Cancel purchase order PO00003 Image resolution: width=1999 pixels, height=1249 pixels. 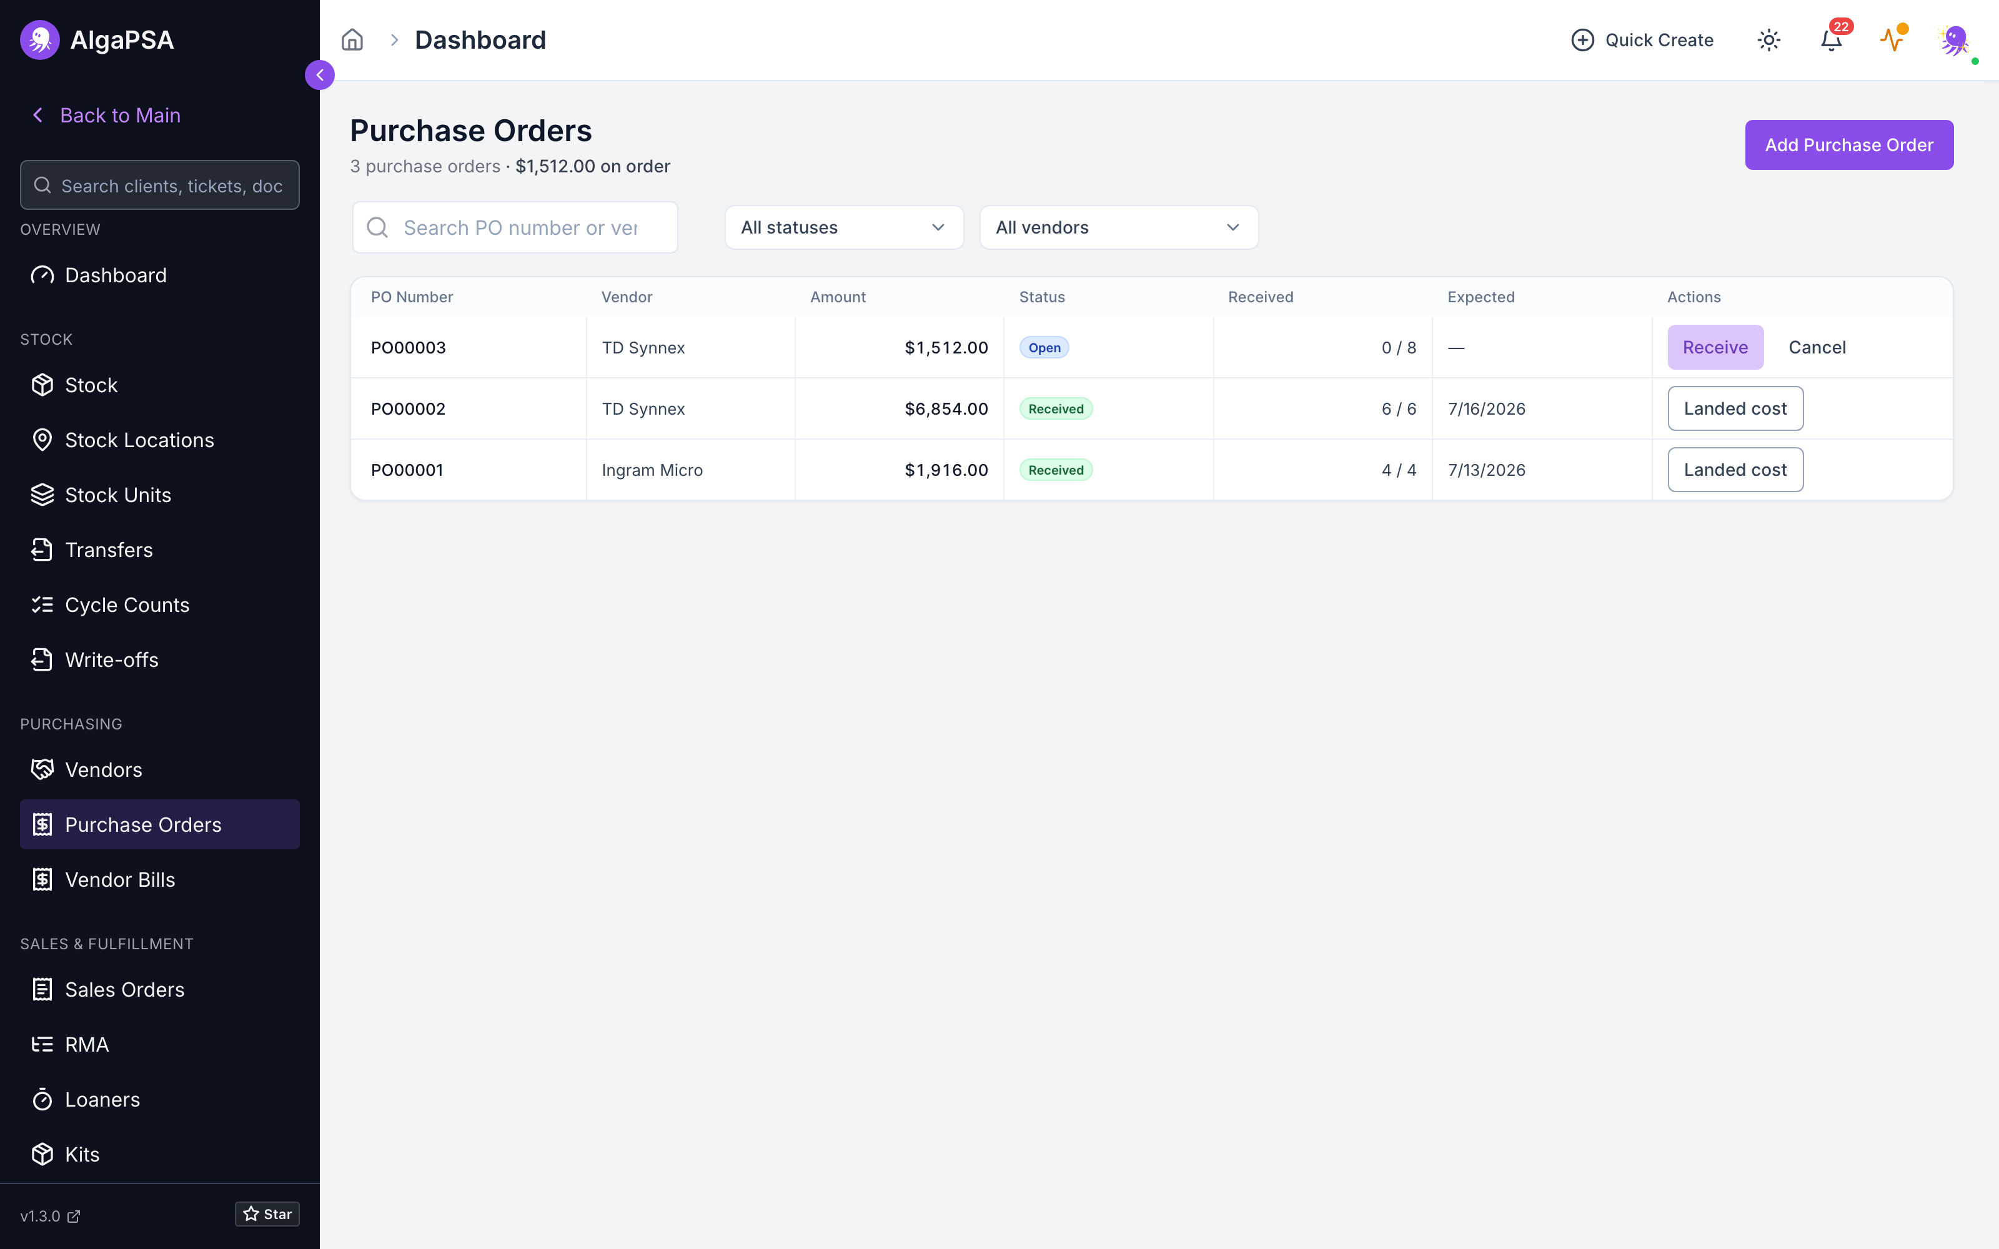click(x=1817, y=347)
